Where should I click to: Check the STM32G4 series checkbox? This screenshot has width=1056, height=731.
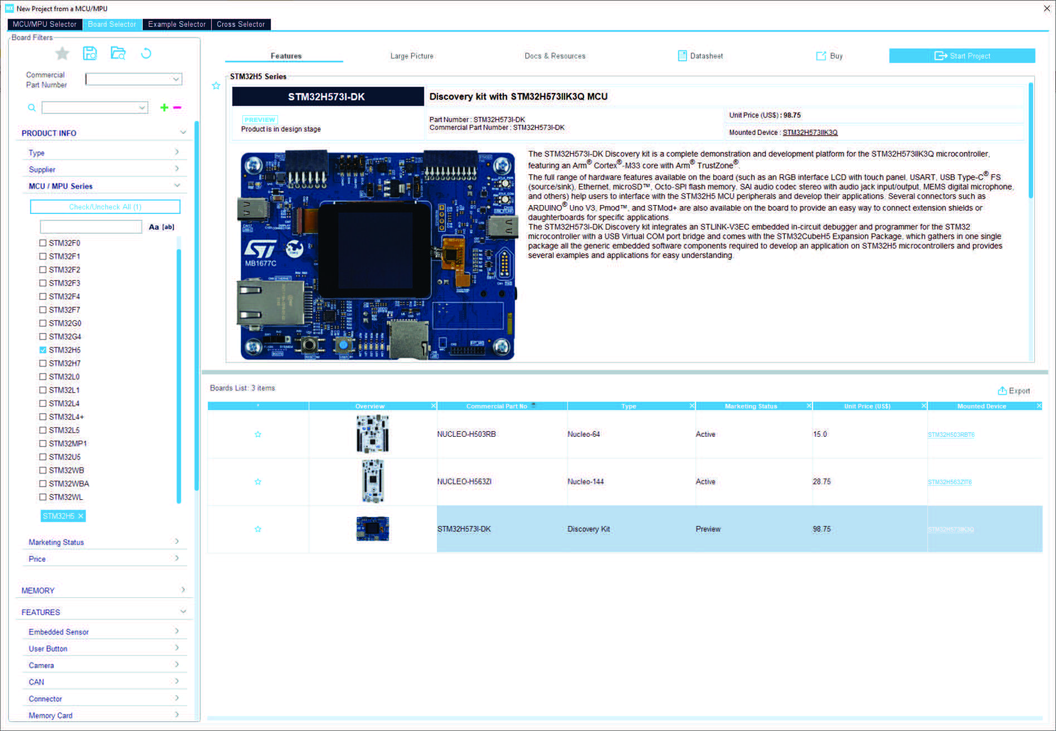pyautogui.click(x=43, y=337)
